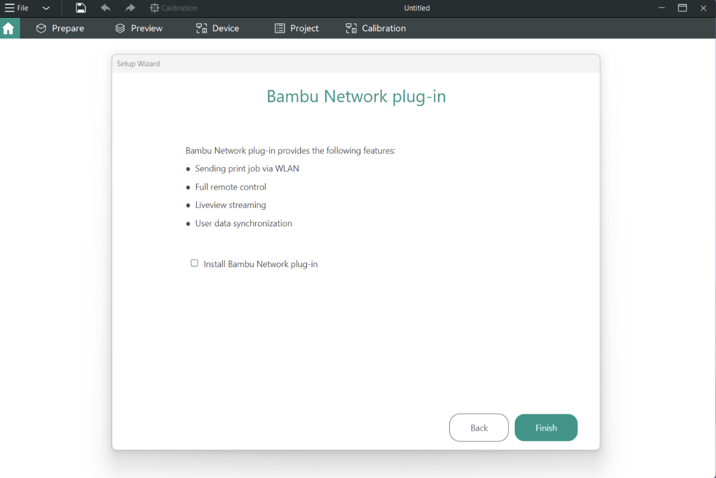
Task: Click the stacked-layers Preview icon
Action: point(120,28)
